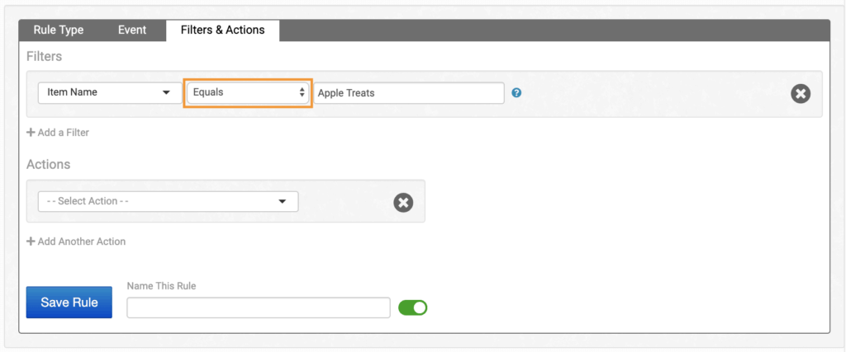Focus the Apple Treats value field
Image resolution: width=846 pixels, height=352 pixels.
click(409, 93)
